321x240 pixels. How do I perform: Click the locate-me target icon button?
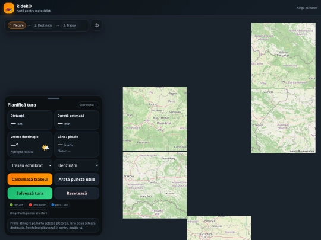click(x=96, y=25)
